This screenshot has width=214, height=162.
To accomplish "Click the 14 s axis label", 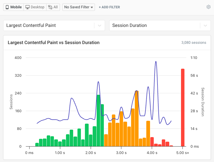I will coord(194,129).
